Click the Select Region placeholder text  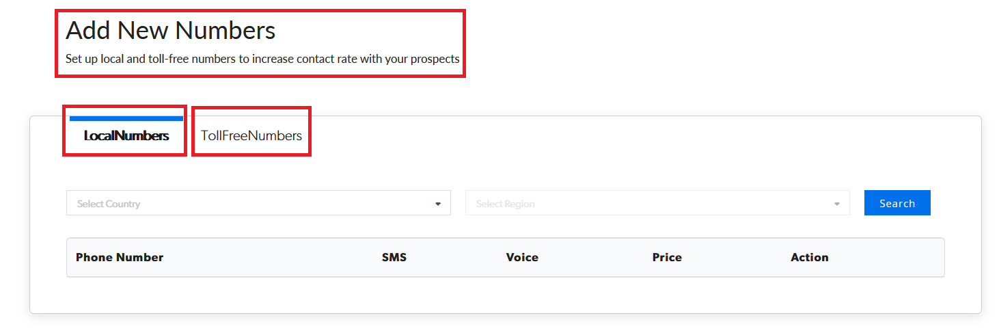click(505, 204)
